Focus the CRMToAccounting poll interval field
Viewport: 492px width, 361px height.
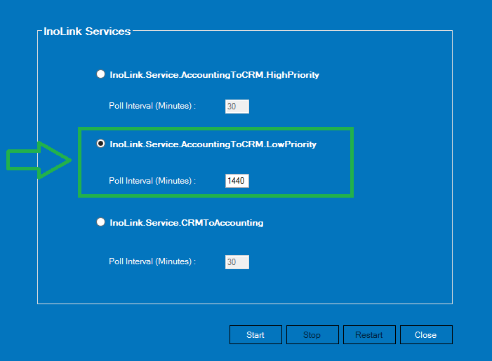point(237,262)
